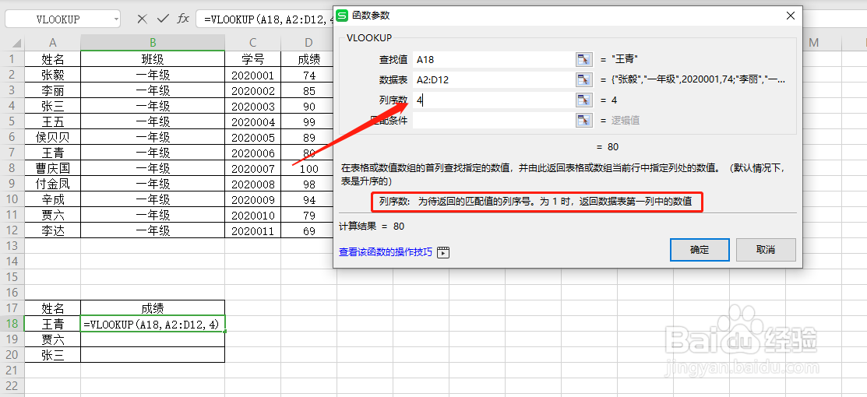Click cell containing 侯贝贝
Image resolution: width=867 pixels, height=397 pixels.
(52, 137)
